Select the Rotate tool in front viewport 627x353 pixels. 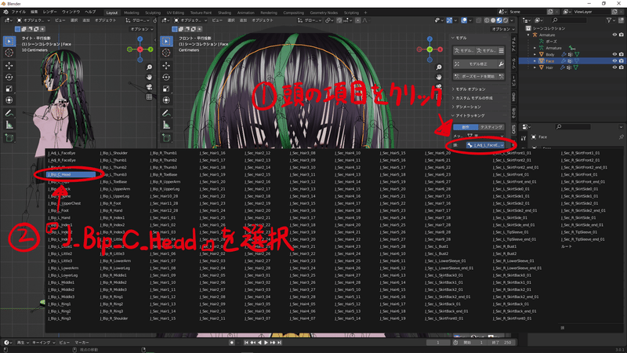tap(166, 77)
